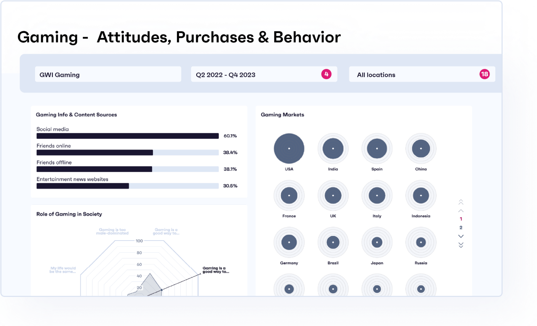537x326 pixels.
Task: Expand the next page chevron in Gaming Markets
Action: coord(461,236)
